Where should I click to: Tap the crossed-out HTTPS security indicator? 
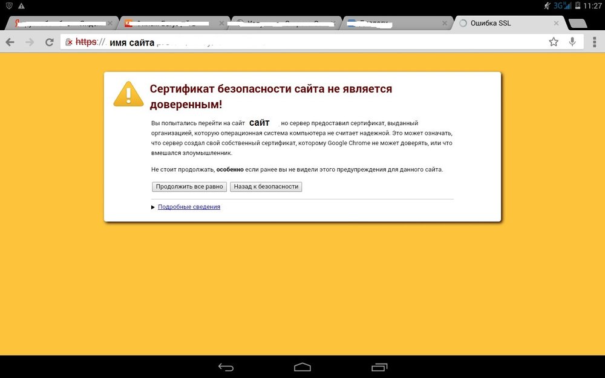coord(83,42)
